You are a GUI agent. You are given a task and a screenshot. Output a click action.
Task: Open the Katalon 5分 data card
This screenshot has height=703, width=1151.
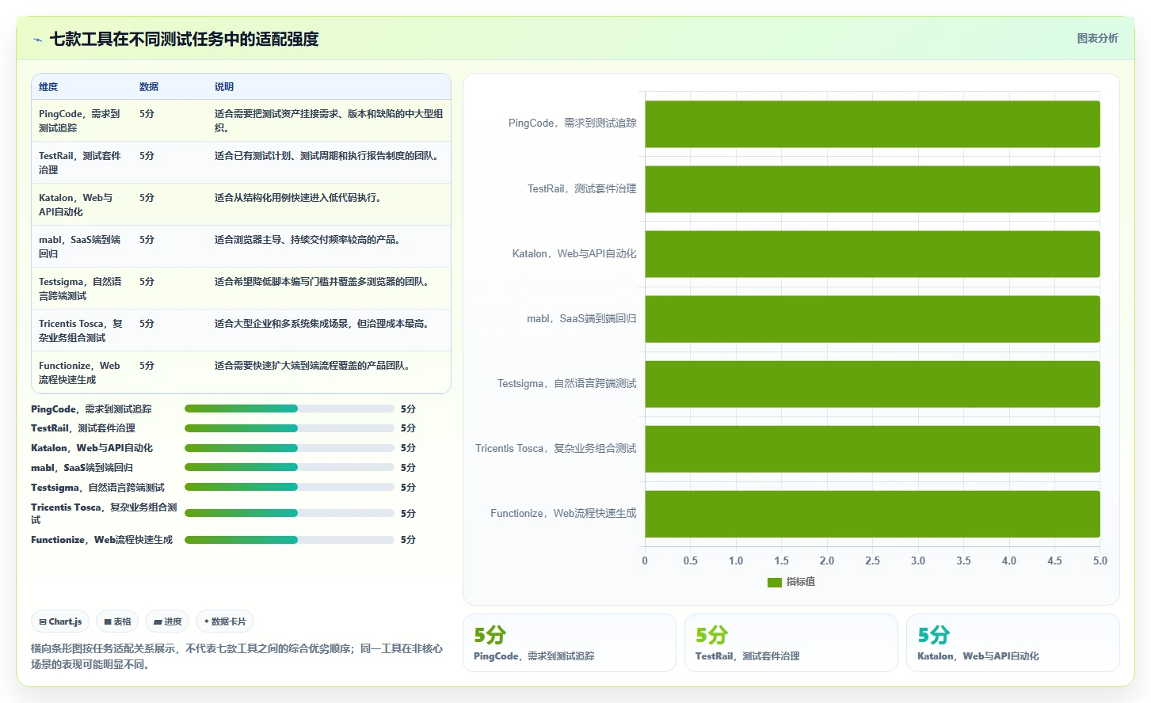(1012, 643)
